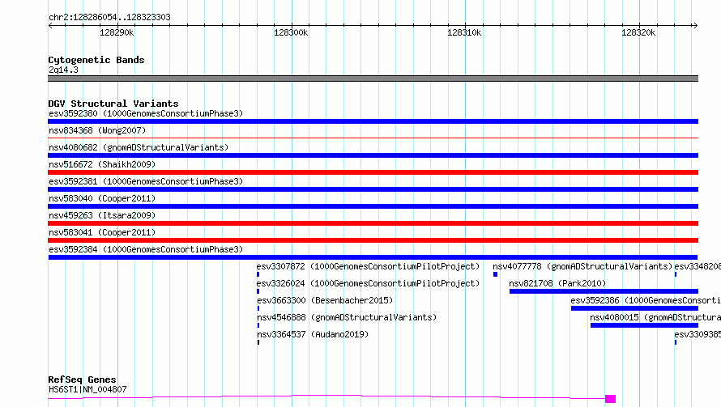
Task: Click the 128290k ruler tick label
Action: click(117, 32)
